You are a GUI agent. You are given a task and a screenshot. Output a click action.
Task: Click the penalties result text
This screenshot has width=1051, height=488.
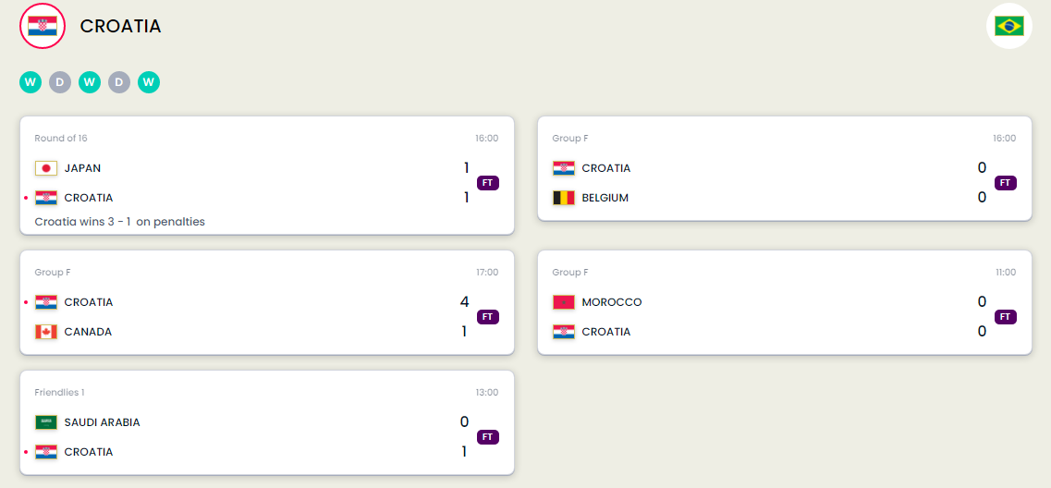(x=120, y=221)
